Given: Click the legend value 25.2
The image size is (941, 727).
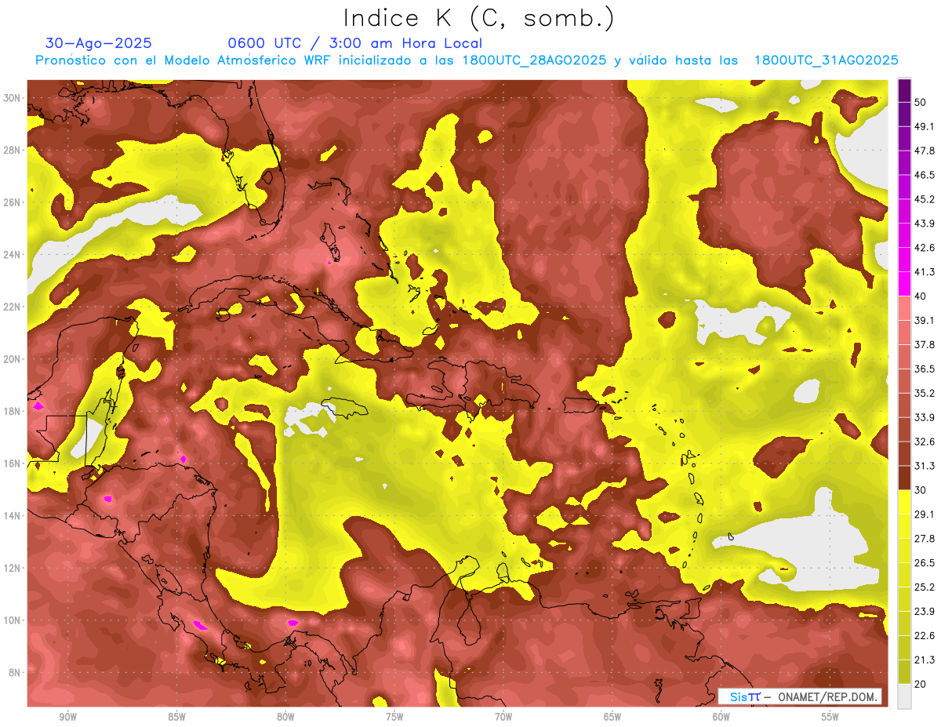Looking at the screenshot, I should (924, 587).
